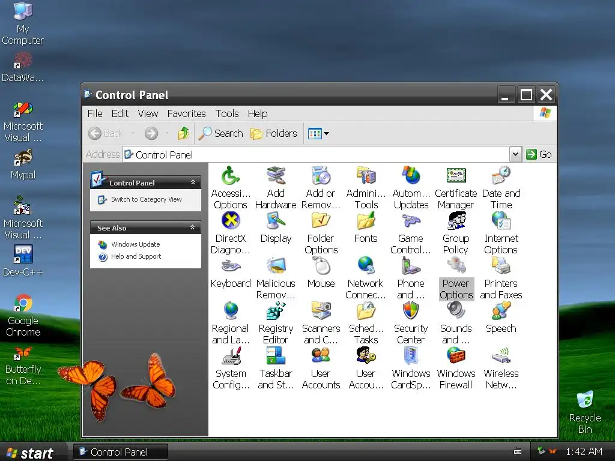Open User Accounts people icon

click(321, 356)
